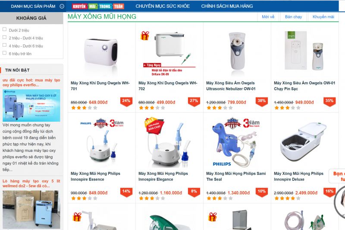Screen dimensions: 345x230
Task: Enable the 6 triệu trở lên filter
Action: tap(4, 53)
